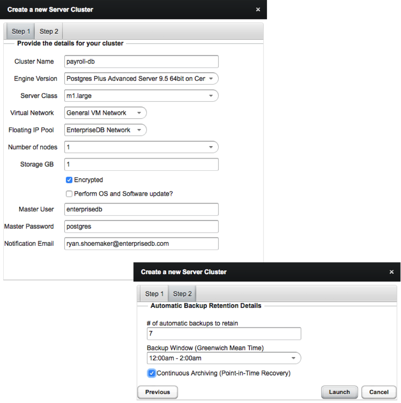The width and height of the screenshot is (401, 403).
Task: Click the Cancel button
Action: [379, 392]
